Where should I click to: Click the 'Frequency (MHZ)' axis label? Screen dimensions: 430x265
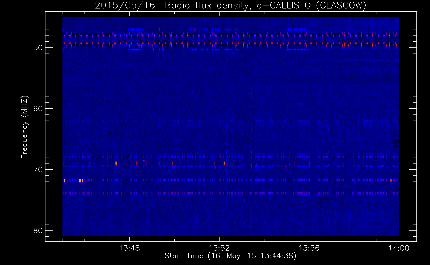coord(24,127)
